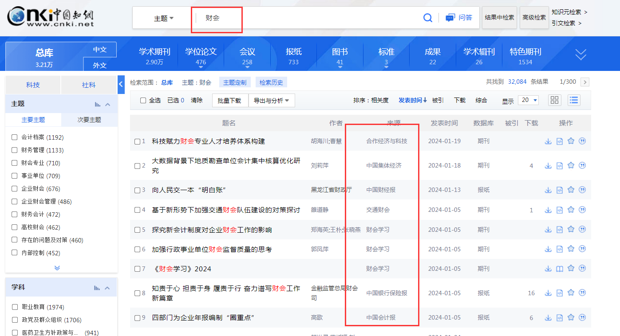Select the checkbox for result row 7
The image size is (620, 336).
[137, 269]
